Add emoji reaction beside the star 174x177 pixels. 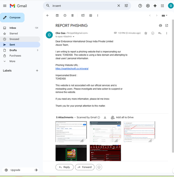tap(153, 33)
